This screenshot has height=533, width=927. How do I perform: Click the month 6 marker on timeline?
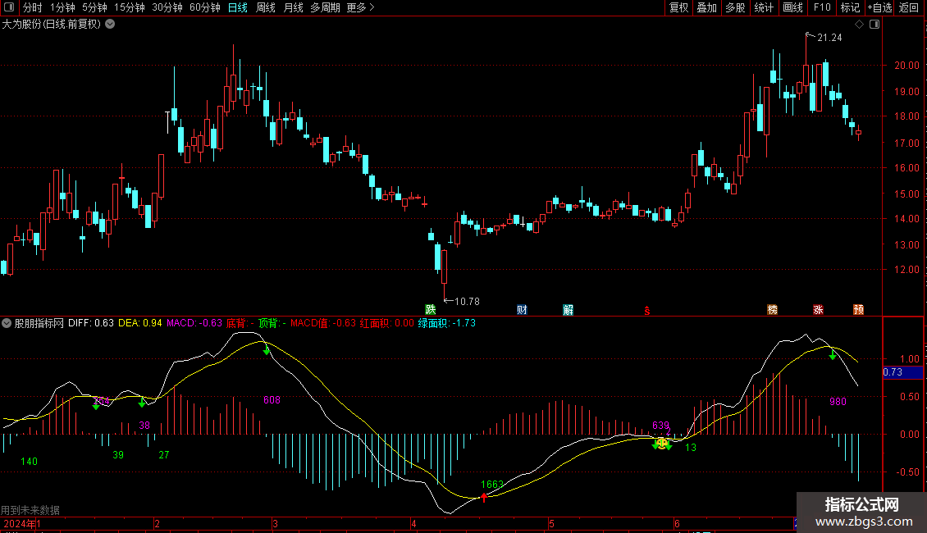pyautogui.click(x=677, y=524)
